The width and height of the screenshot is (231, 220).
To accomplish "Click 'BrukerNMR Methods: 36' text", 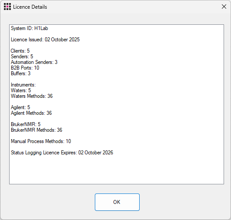I will coord(37,130).
